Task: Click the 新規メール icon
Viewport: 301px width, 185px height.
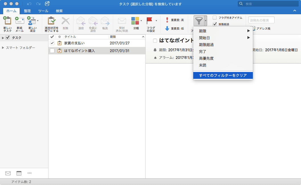Action: 19,20
